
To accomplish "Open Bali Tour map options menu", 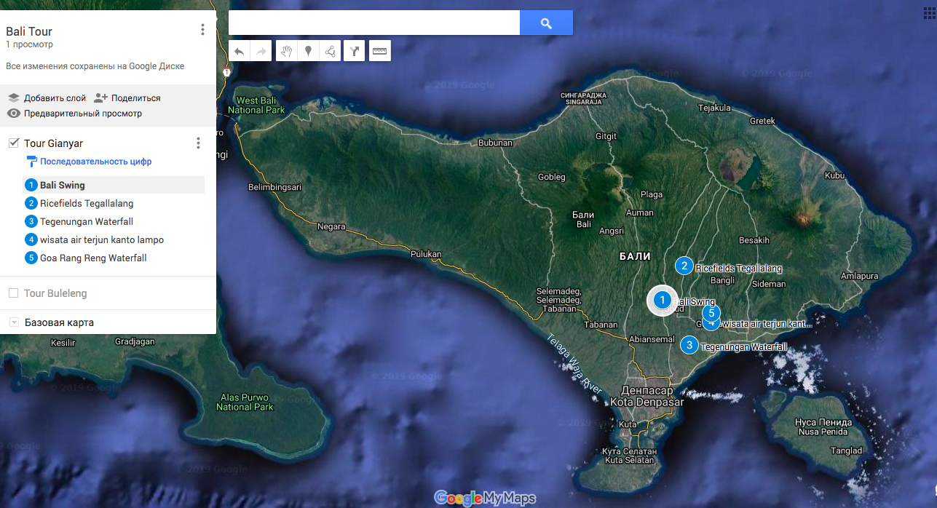I will tap(202, 30).
